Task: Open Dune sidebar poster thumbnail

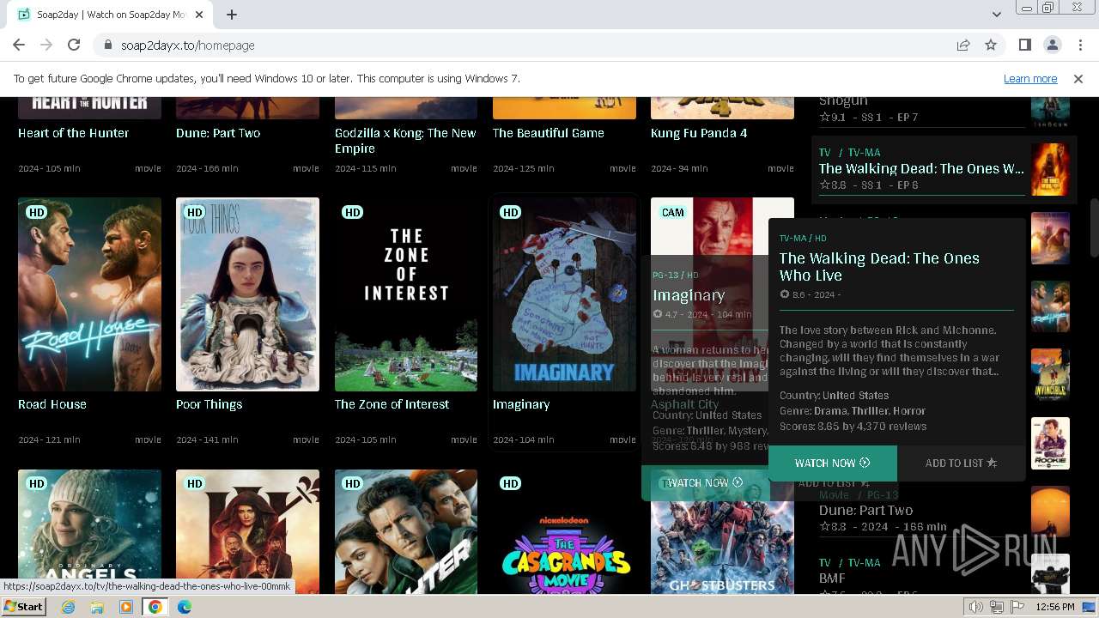Action: click(x=1050, y=512)
